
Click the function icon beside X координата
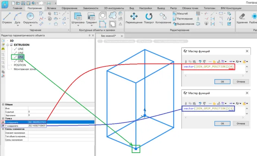(x=3, y=122)
